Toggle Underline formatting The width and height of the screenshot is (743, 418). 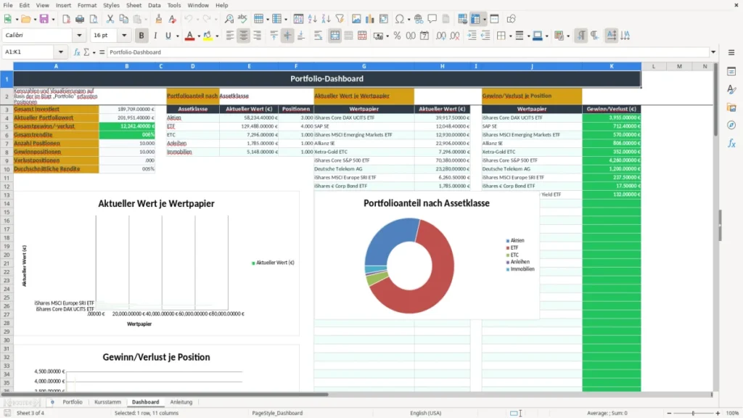coord(168,36)
